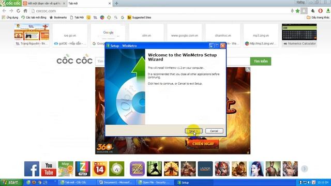Open the Tab Mới bookmark

click(x=77, y=18)
